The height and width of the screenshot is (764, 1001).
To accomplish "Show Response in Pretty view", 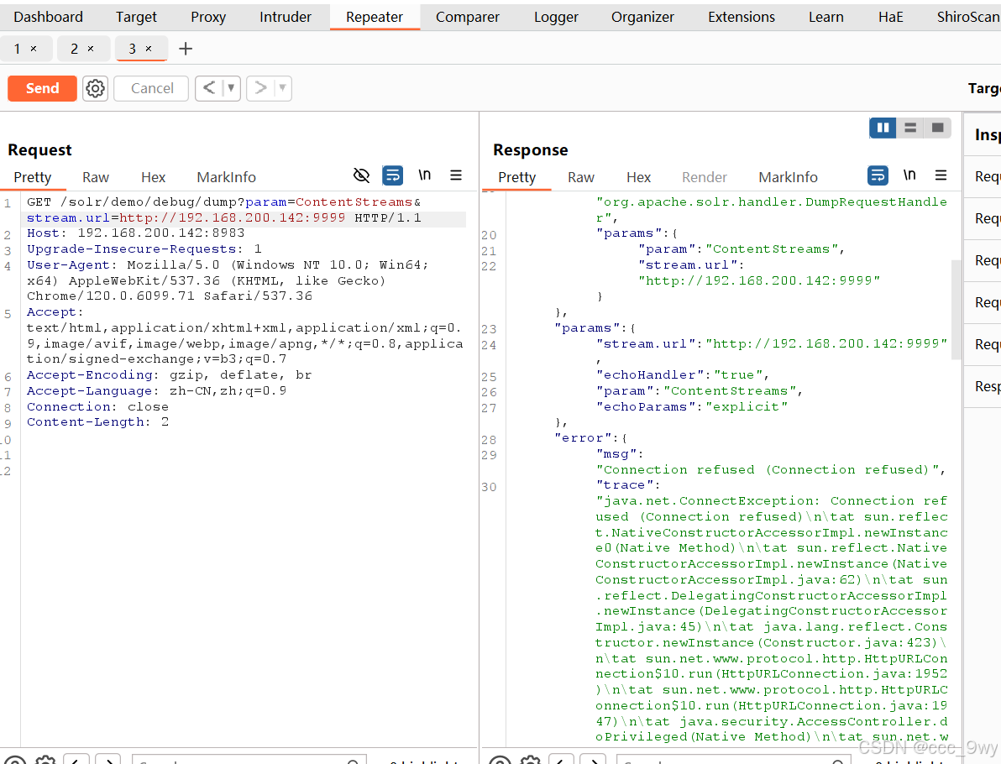I will coord(517,177).
